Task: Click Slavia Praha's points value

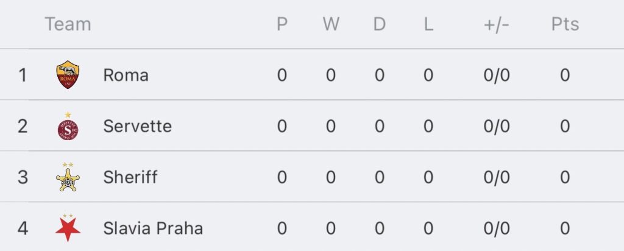Action: pos(565,228)
